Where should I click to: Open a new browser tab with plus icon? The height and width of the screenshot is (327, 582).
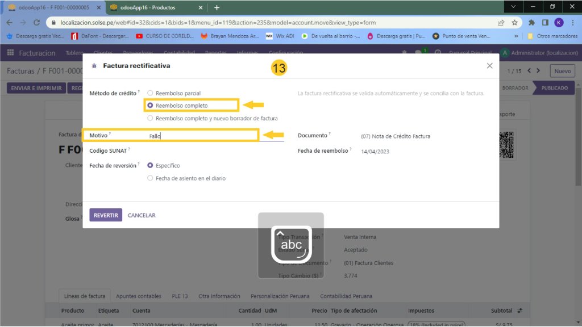tap(217, 7)
